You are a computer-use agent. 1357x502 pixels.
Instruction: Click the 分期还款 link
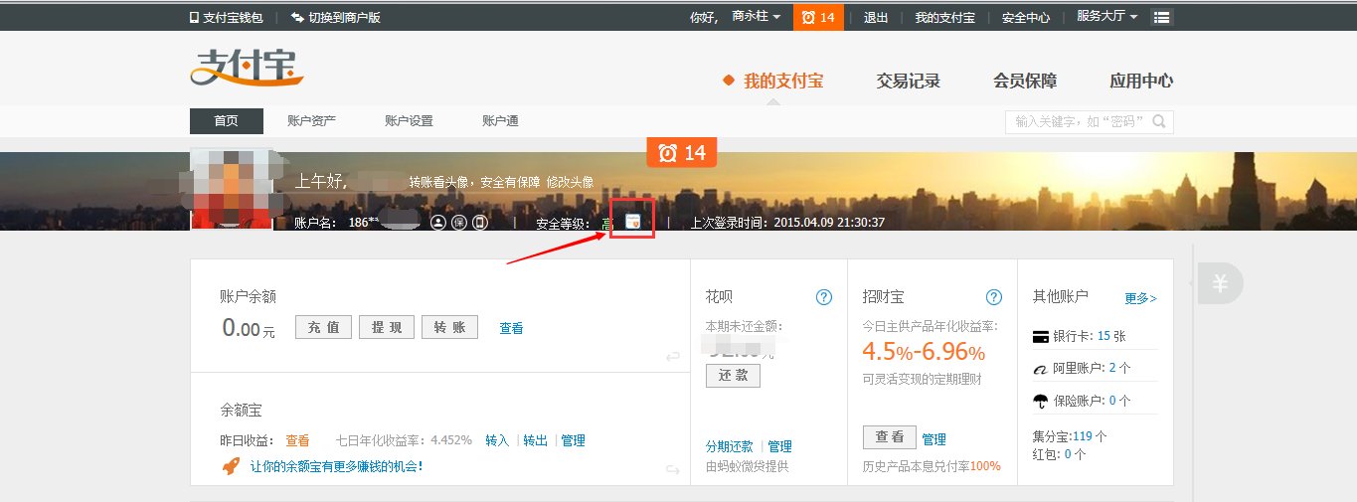coord(730,446)
